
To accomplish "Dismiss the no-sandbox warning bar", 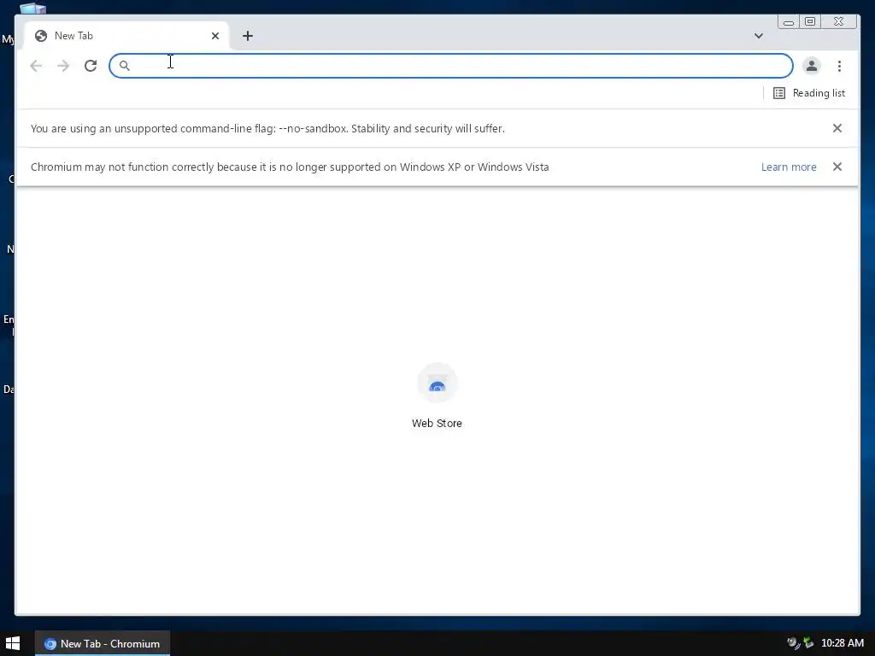I will 837,128.
